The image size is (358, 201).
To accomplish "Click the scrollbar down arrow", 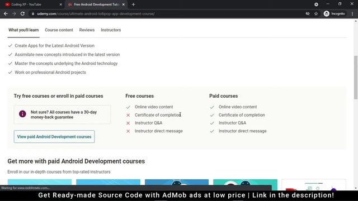I will [356, 188].
